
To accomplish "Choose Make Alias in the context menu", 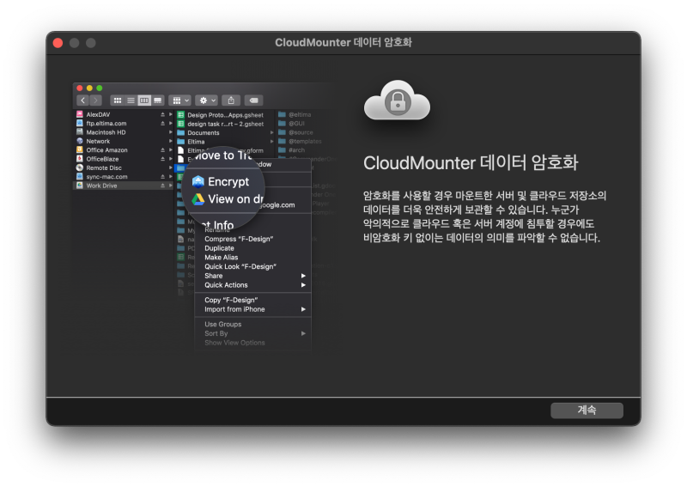I will point(222,258).
